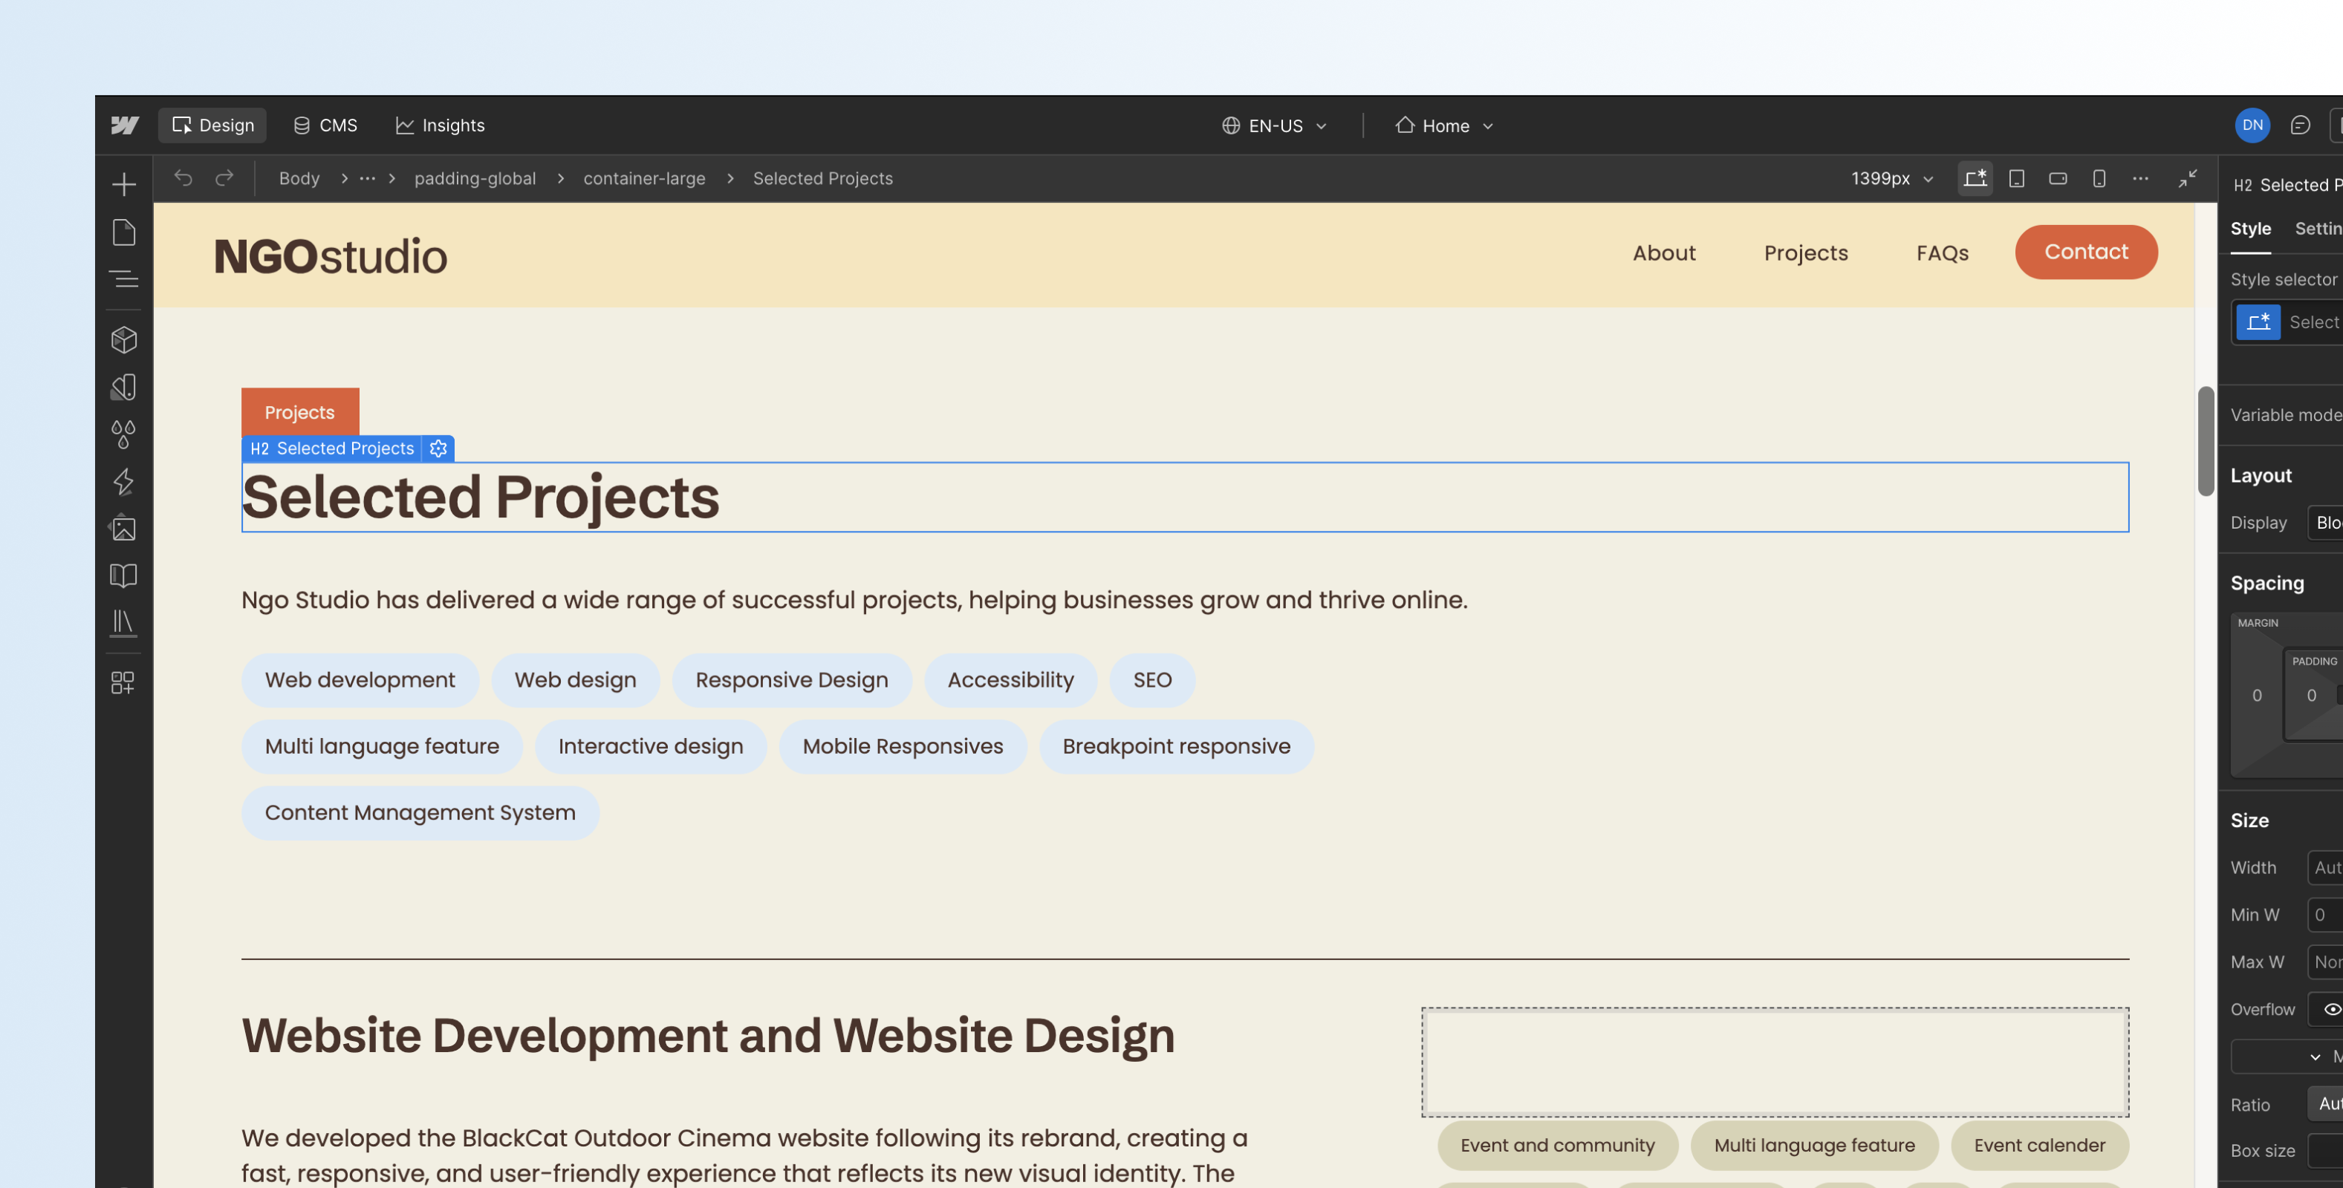Switch to CMS mode
The height and width of the screenshot is (1188, 2343).
tap(325, 125)
